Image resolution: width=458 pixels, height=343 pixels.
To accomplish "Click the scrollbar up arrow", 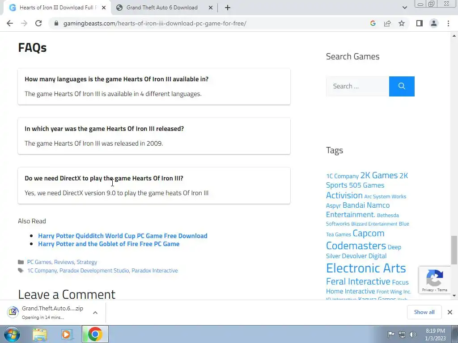I will click(x=454, y=36).
